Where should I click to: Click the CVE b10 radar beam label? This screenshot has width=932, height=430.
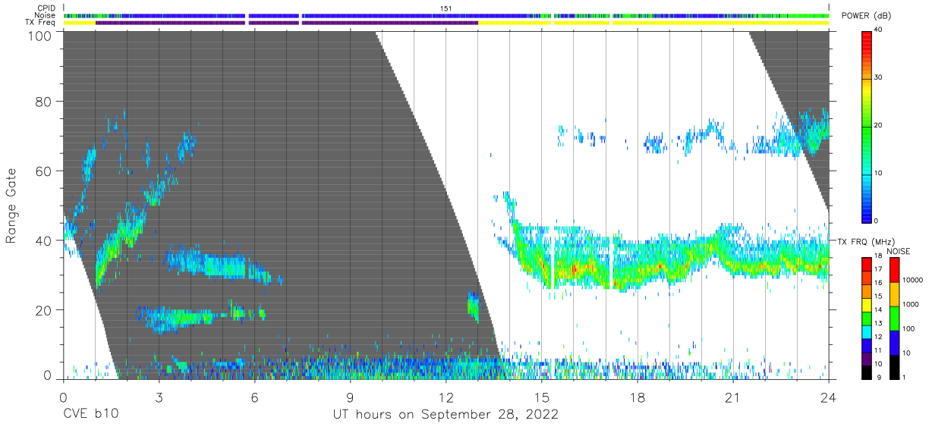(90, 414)
